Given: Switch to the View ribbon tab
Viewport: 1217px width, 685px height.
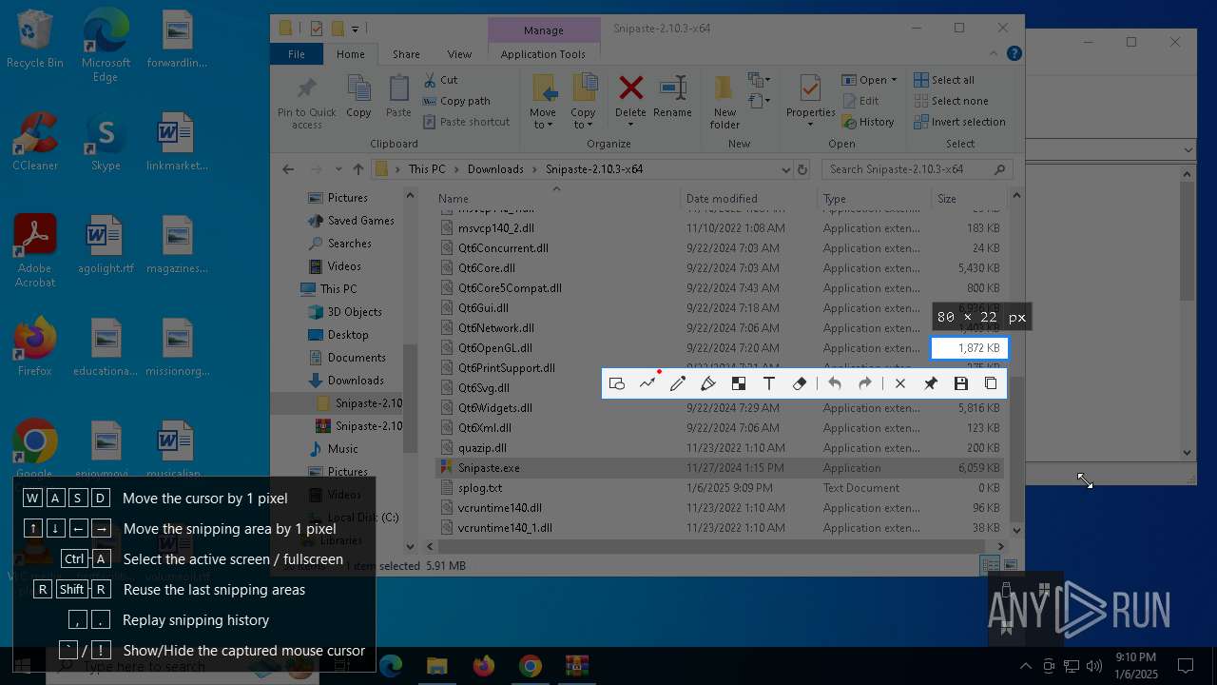Looking at the screenshot, I should pyautogui.click(x=459, y=54).
